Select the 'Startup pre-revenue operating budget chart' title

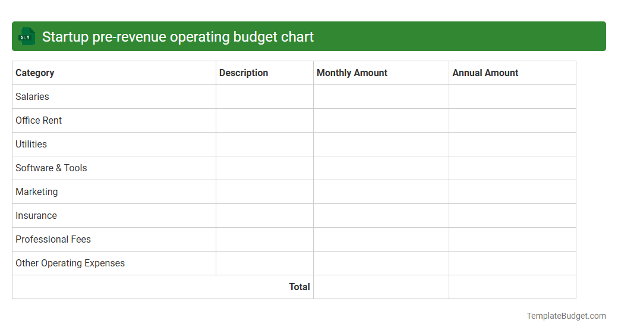178,37
